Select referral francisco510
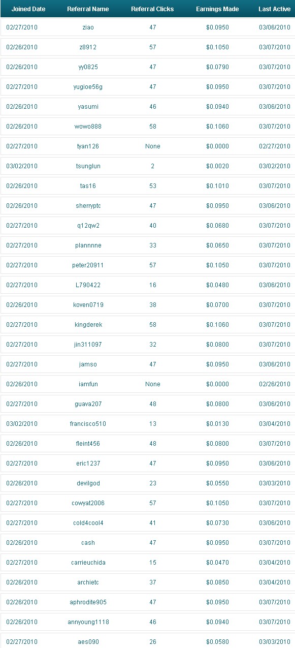 88,424
